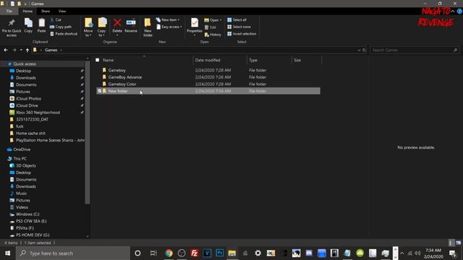Click the Back navigation arrow
This screenshot has height=260, width=463.
pos(6,50)
